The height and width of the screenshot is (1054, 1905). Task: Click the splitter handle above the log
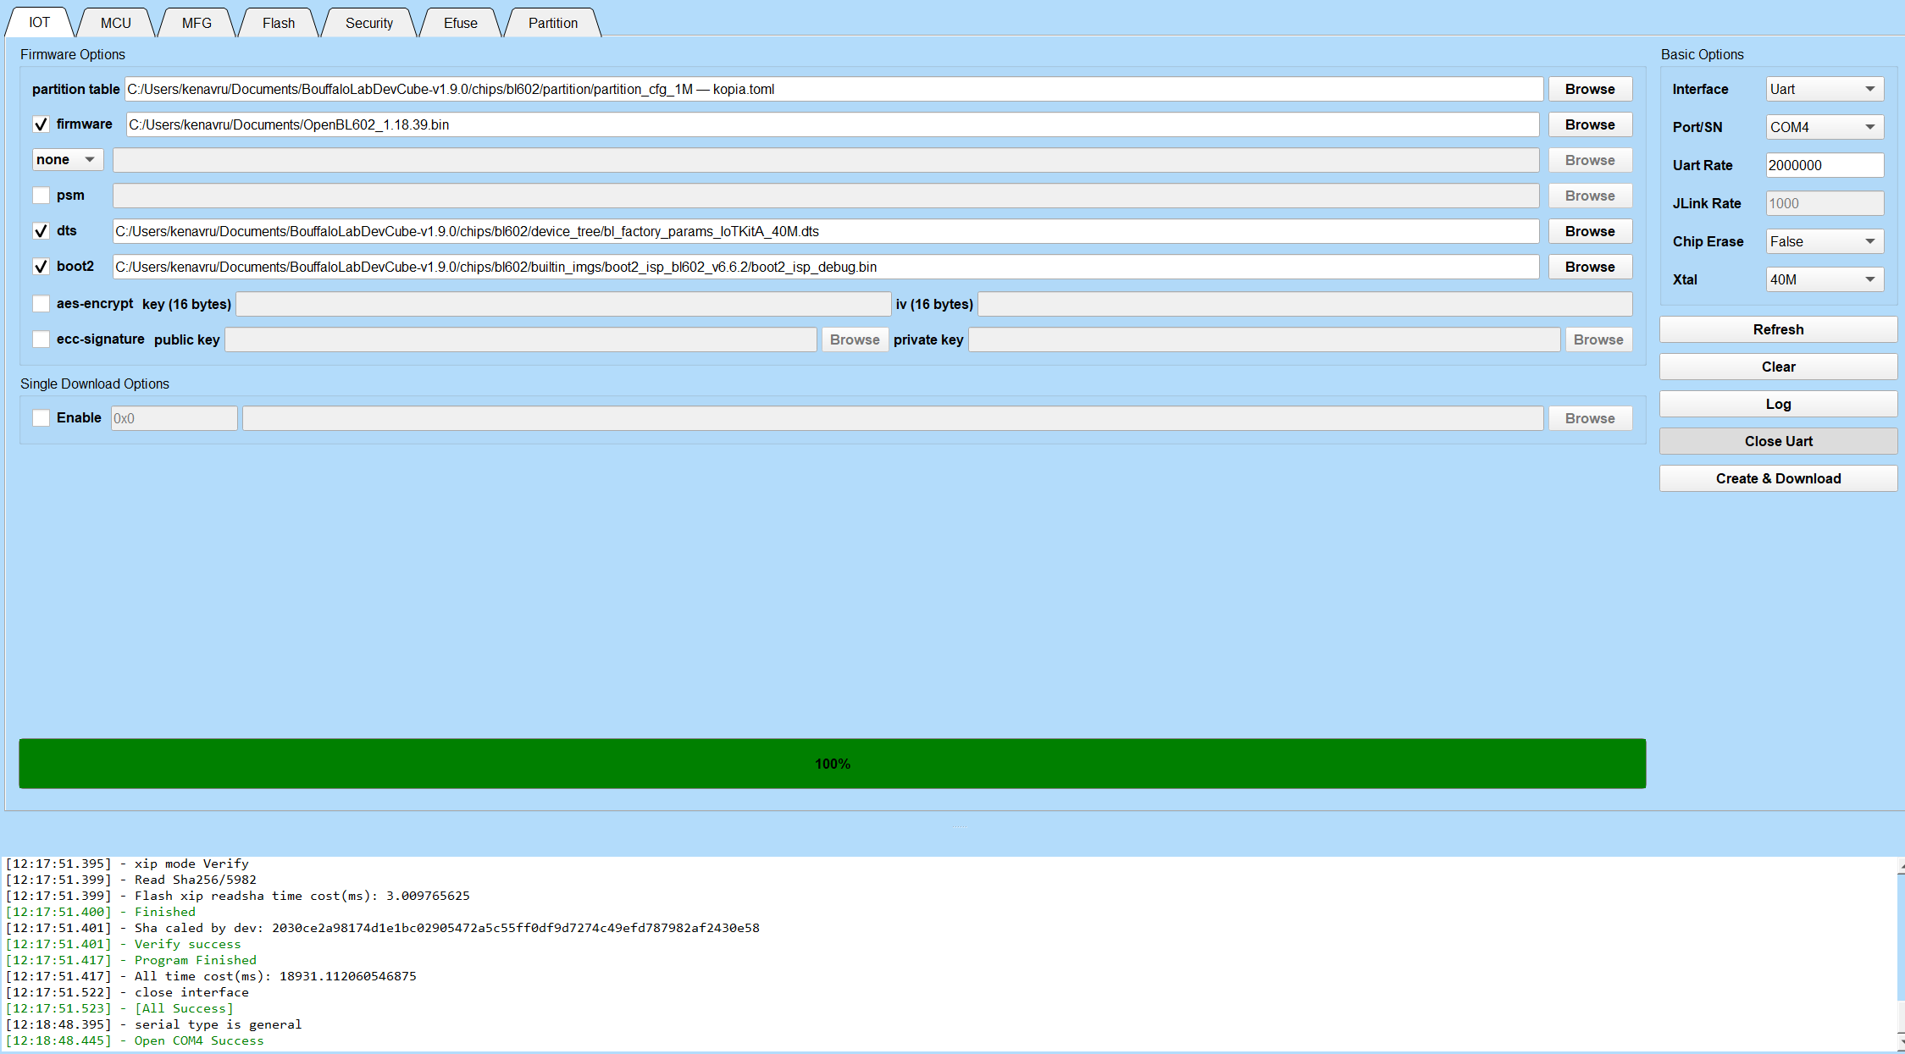[x=958, y=827]
